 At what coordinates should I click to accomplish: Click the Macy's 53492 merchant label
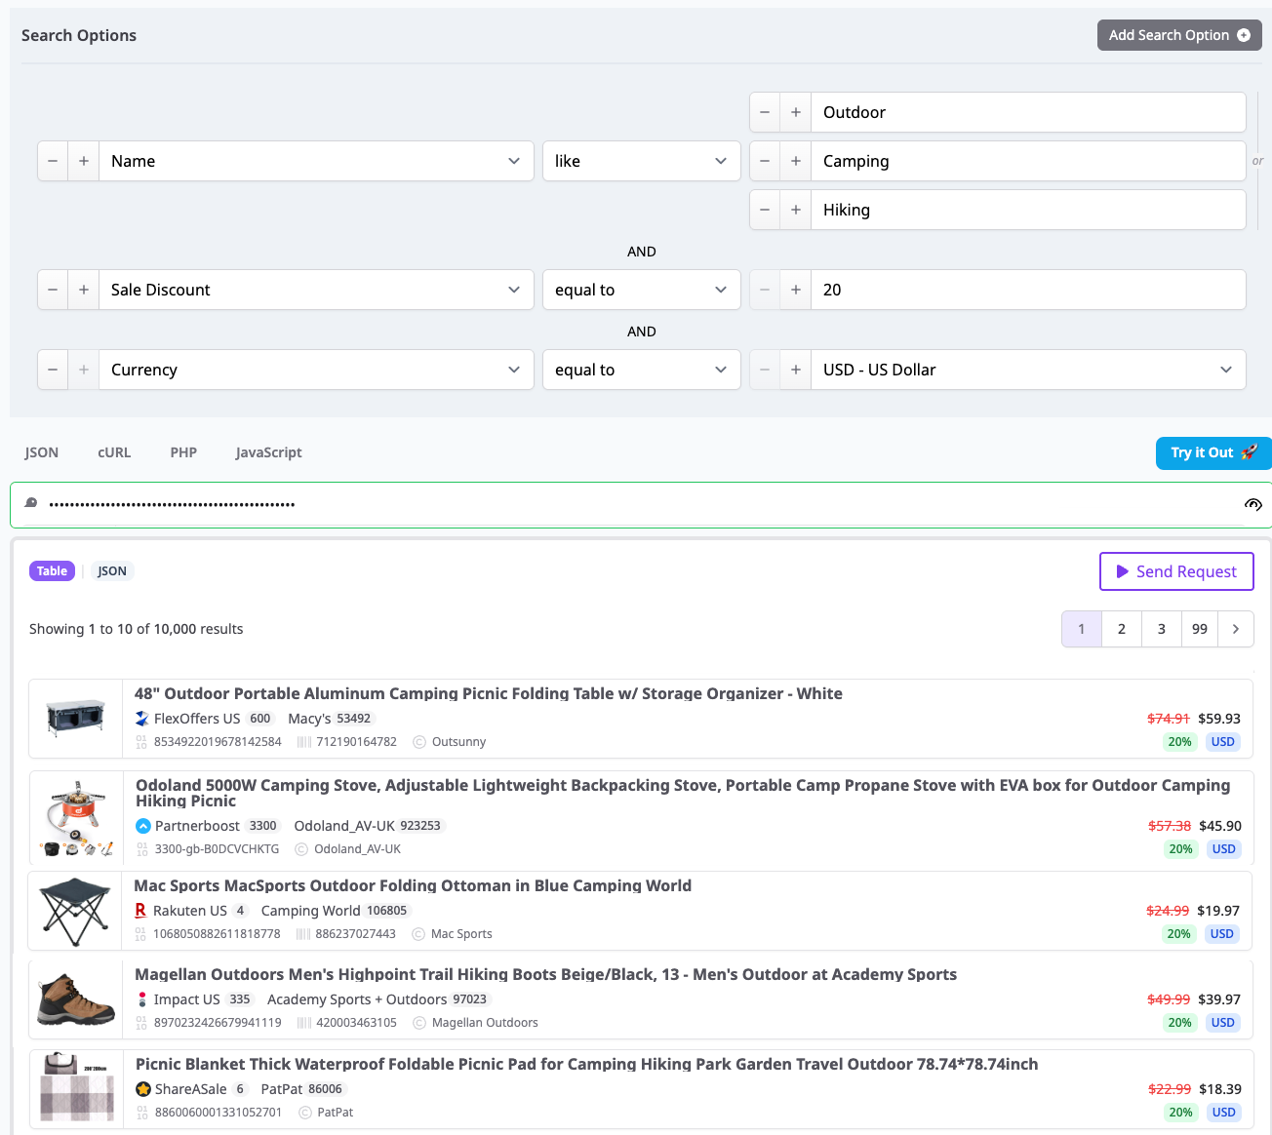pyautogui.click(x=331, y=719)
